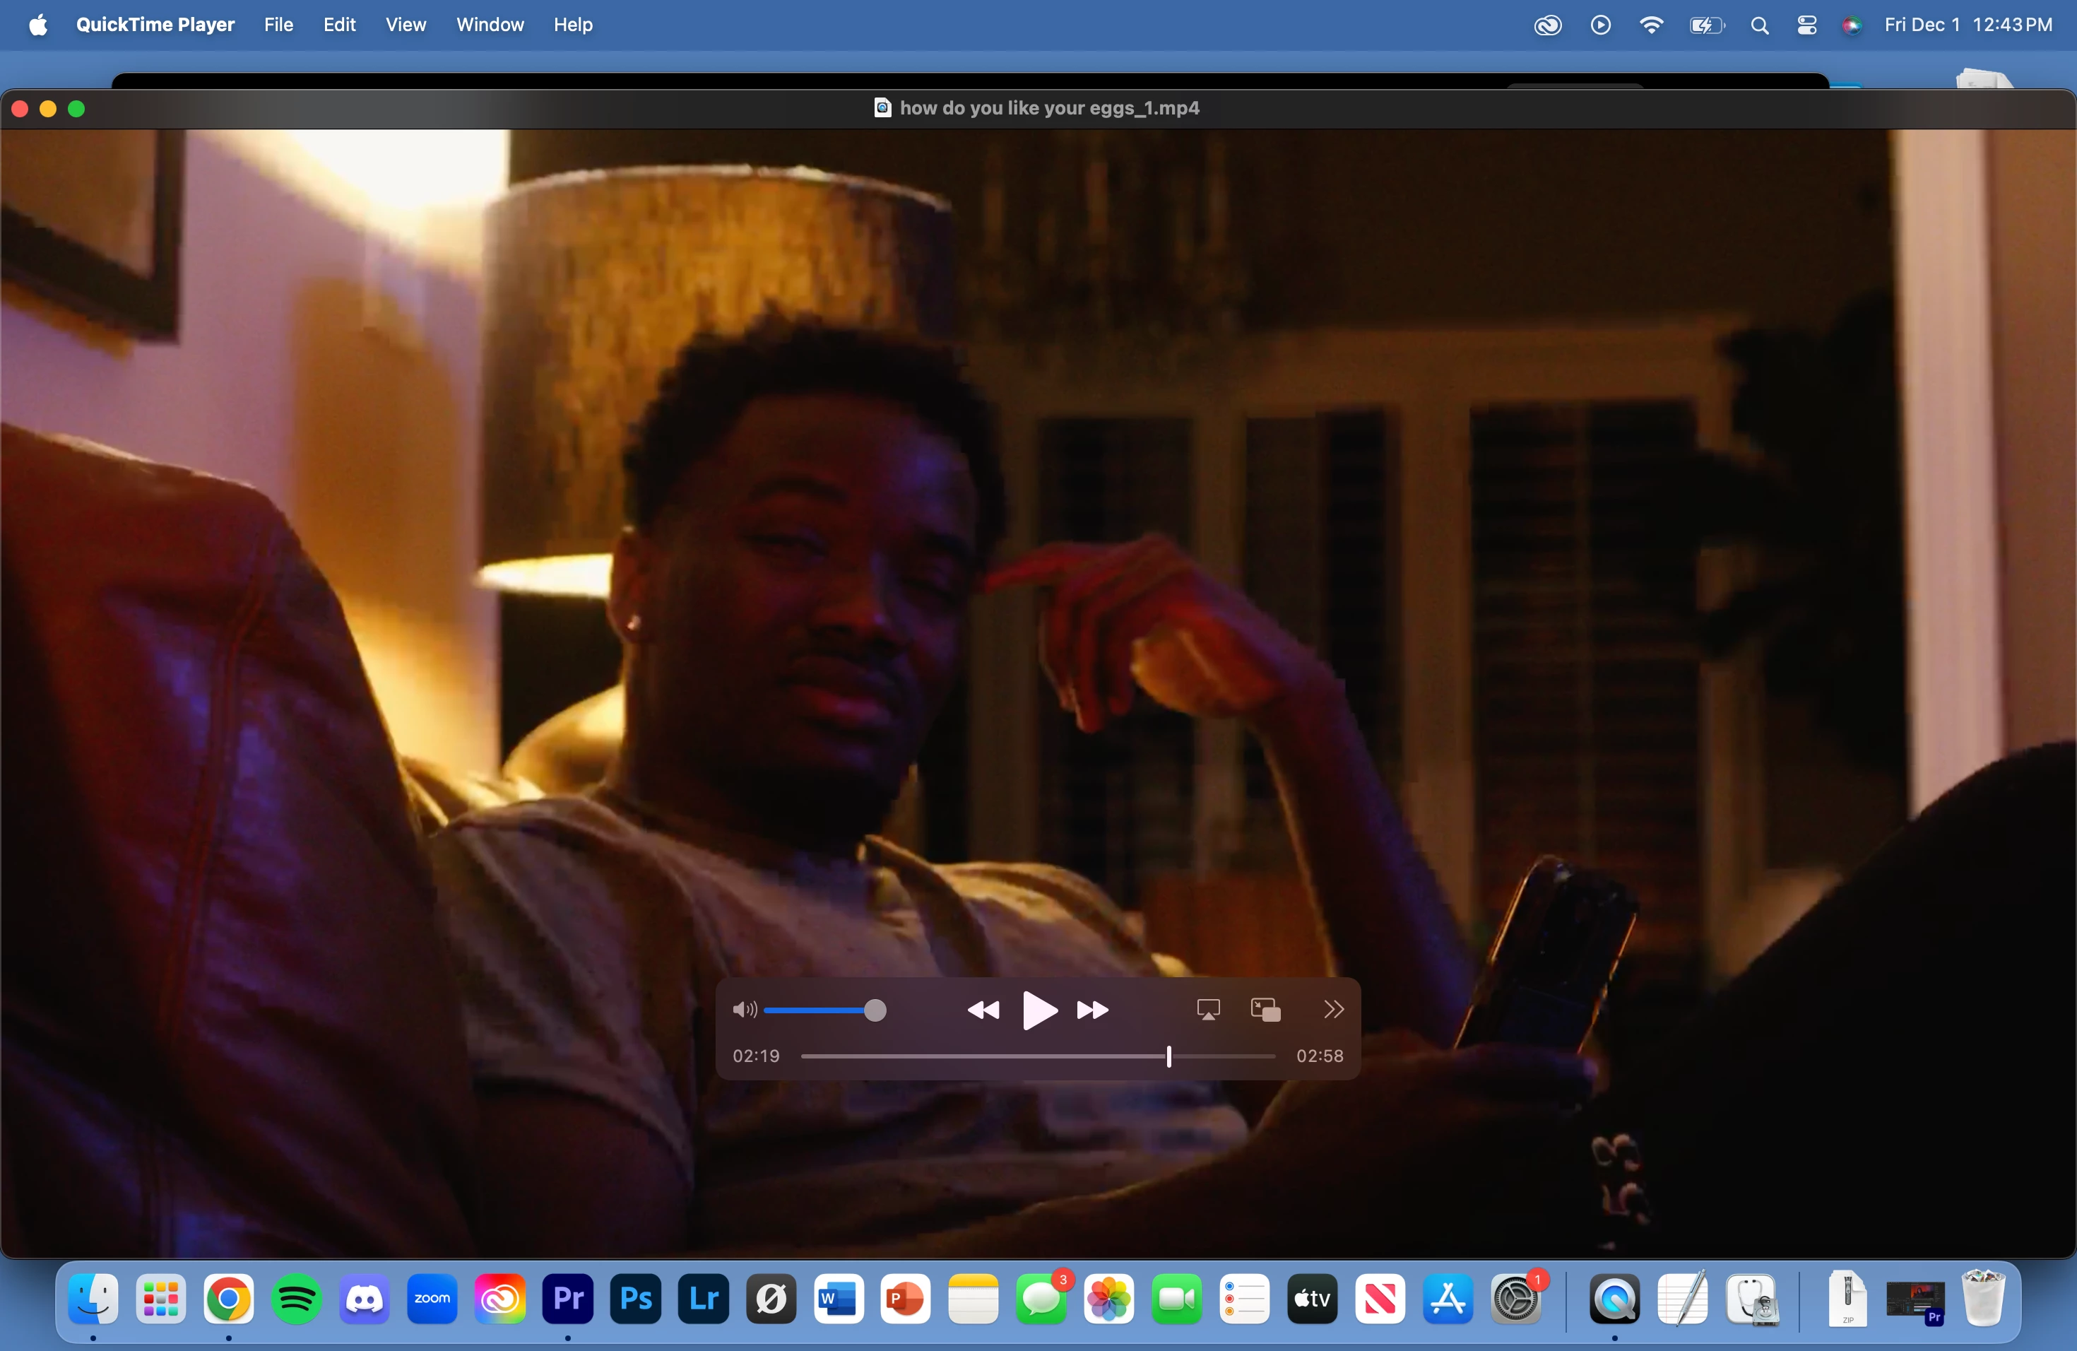
Task: Click the 02:58 duration label
Action: 1320,1056
